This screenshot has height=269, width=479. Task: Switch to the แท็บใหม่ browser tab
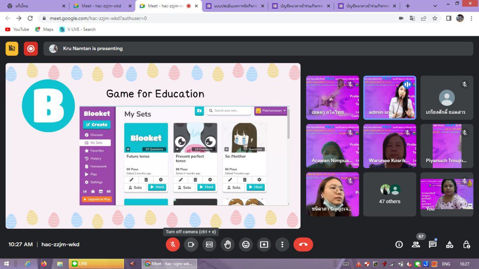[35, 6]
